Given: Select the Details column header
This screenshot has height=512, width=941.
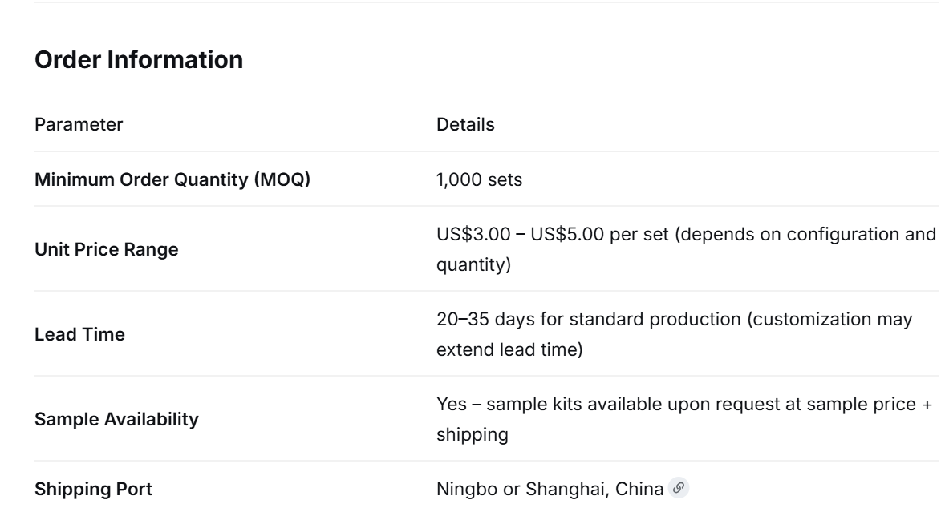Looking at the screenshot, I should point(466,124).
